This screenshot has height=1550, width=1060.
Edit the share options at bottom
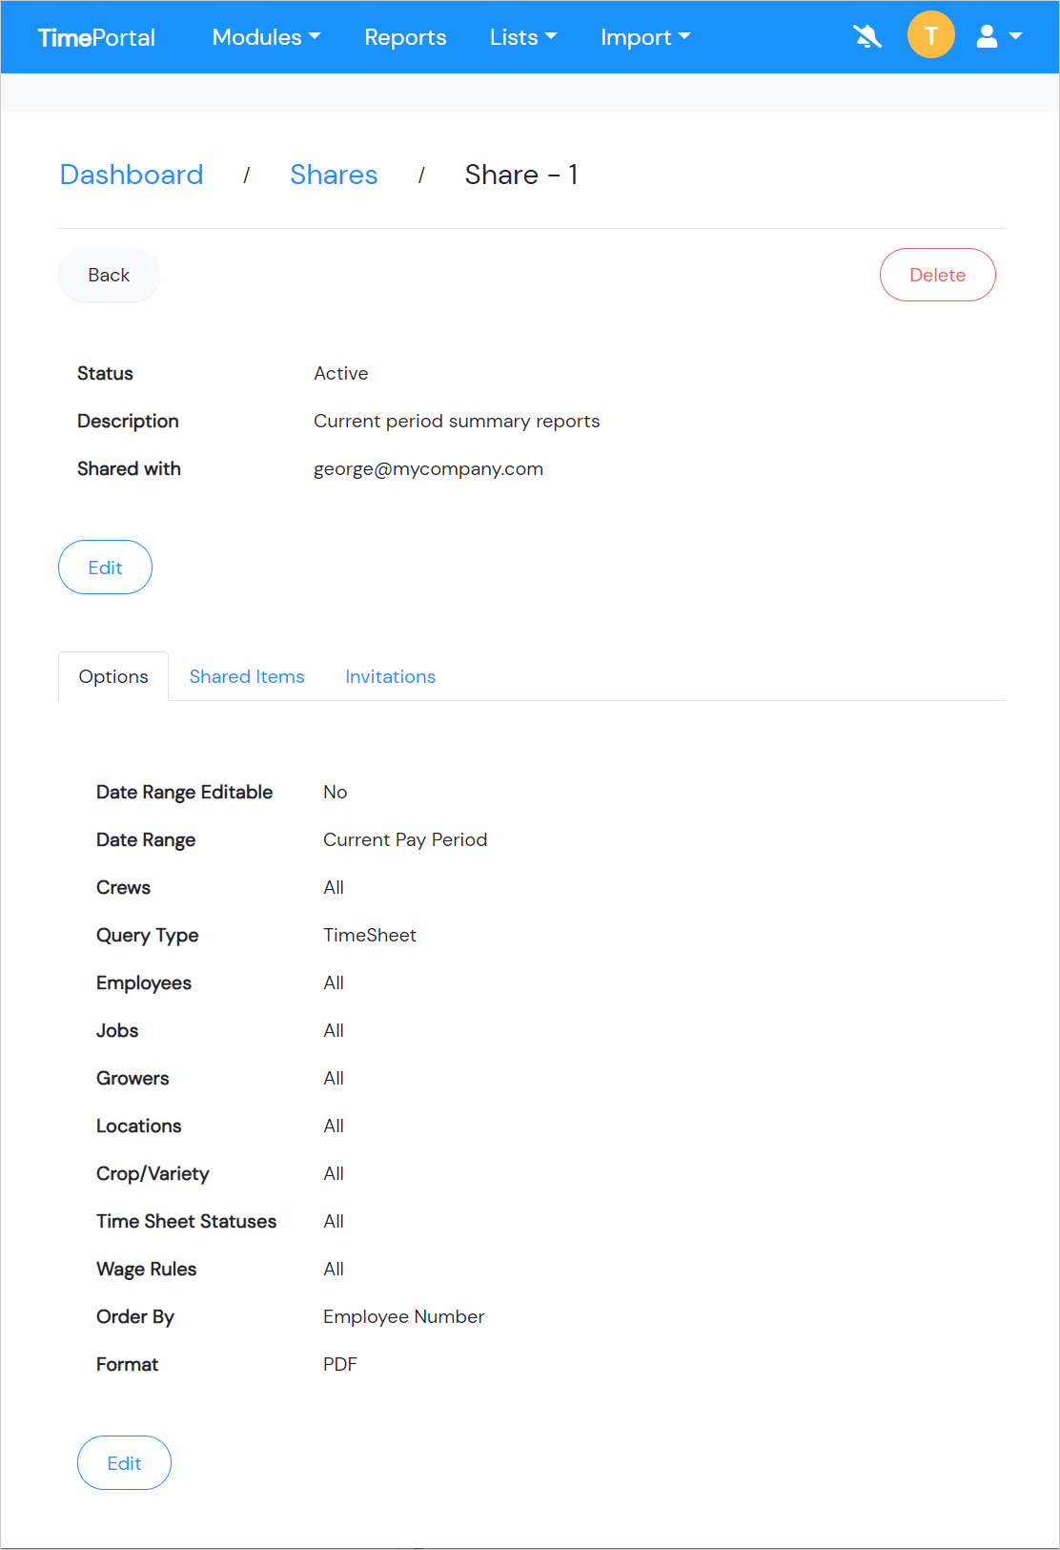point(124,1463)
